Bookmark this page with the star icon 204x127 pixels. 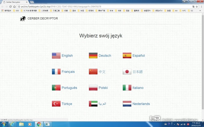[197, 7]
